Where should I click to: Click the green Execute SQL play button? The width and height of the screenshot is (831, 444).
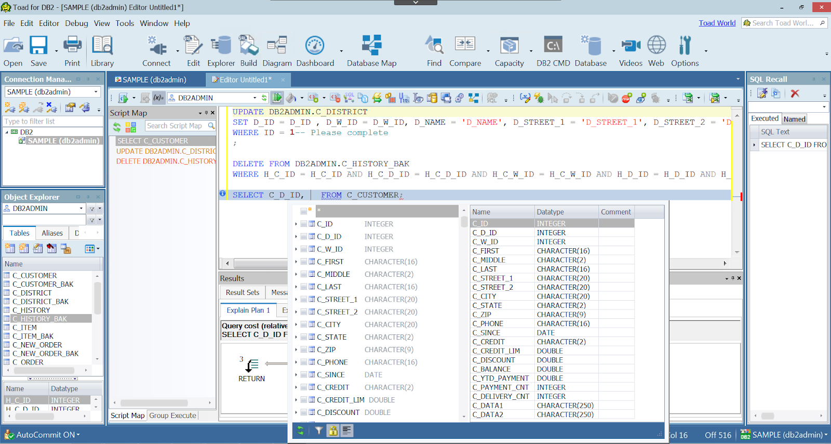tap(277, 98)
